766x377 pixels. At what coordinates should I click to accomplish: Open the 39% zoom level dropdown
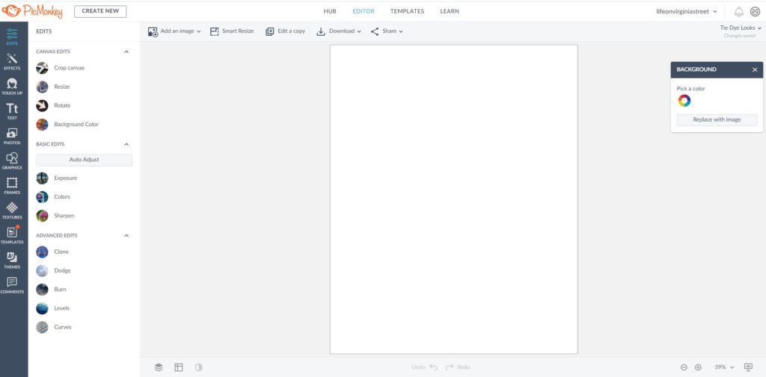[725, 367]
